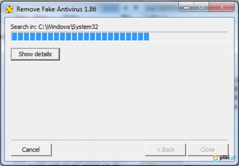The image size is (239, 166).
Task: Expand scan log with Show details
Action: click(x=35, y=54)
